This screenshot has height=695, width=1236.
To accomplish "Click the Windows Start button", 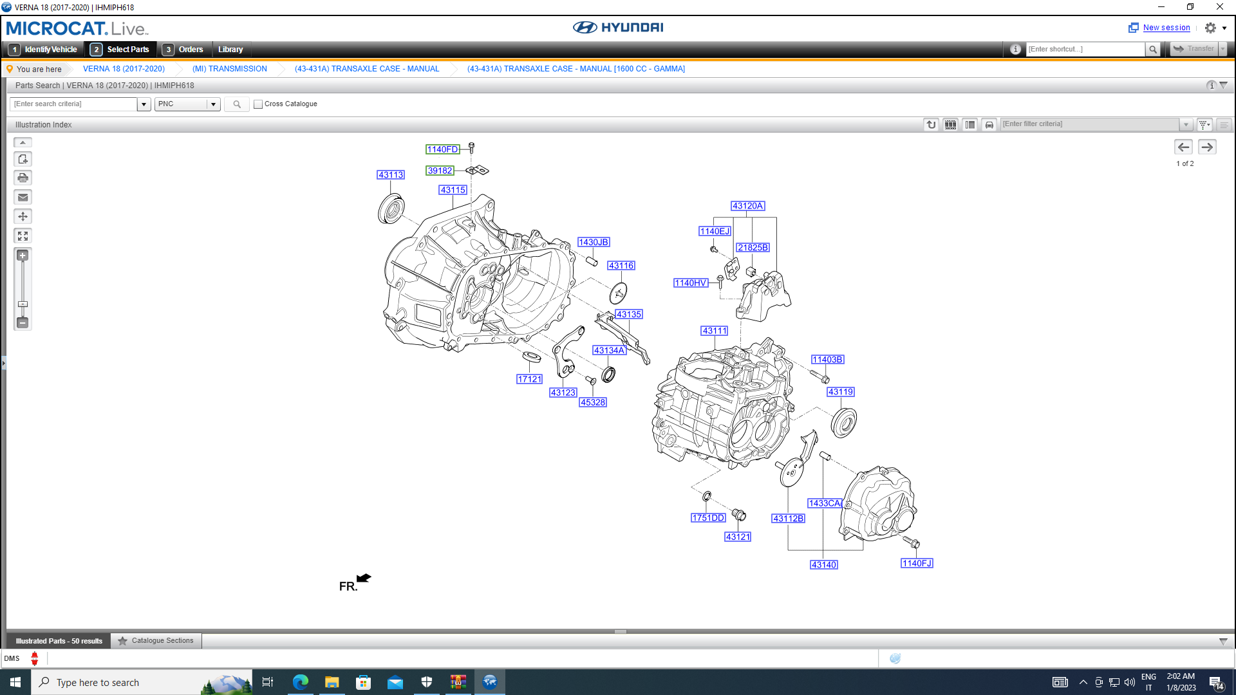I will 15,682.
